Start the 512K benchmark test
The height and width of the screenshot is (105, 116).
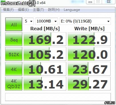[x=14, y=54]
